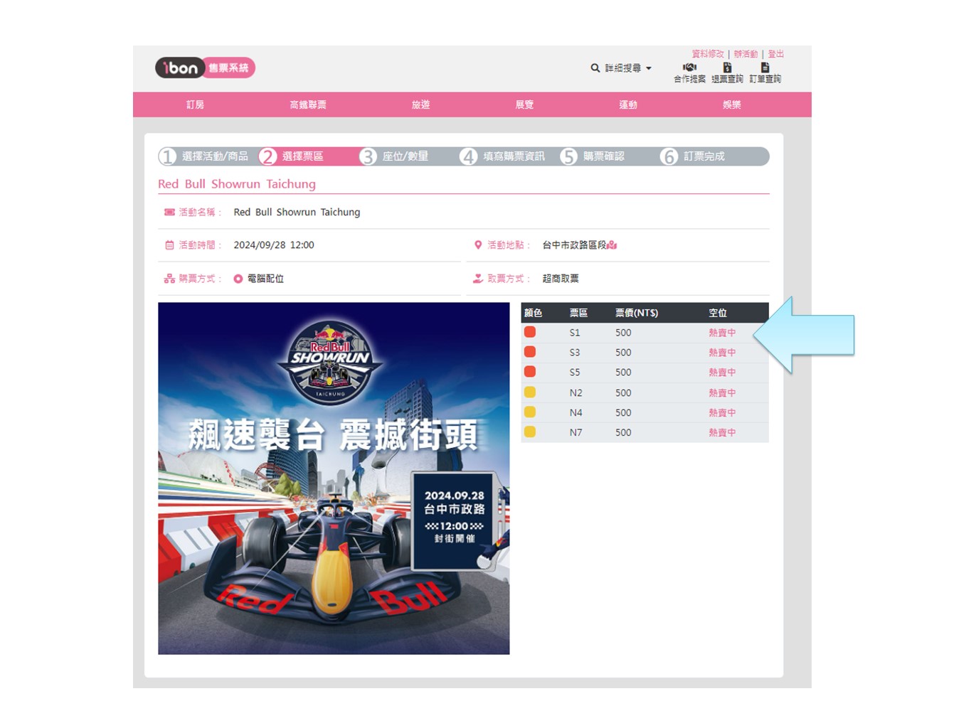The image size is (971, 728).
Task: Click the 票價(NT$) column header
Action: pos(637,313)
